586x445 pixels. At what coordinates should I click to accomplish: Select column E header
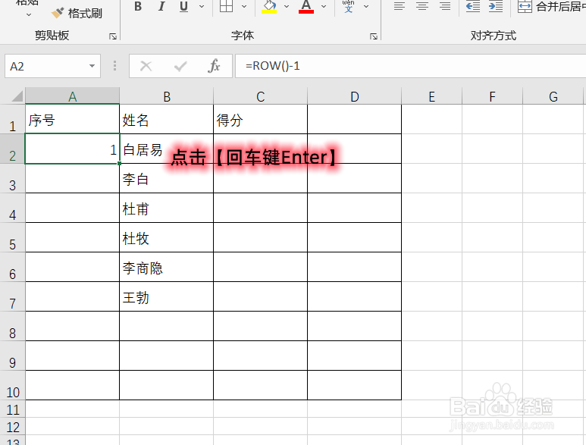click(x=431, y=96)
